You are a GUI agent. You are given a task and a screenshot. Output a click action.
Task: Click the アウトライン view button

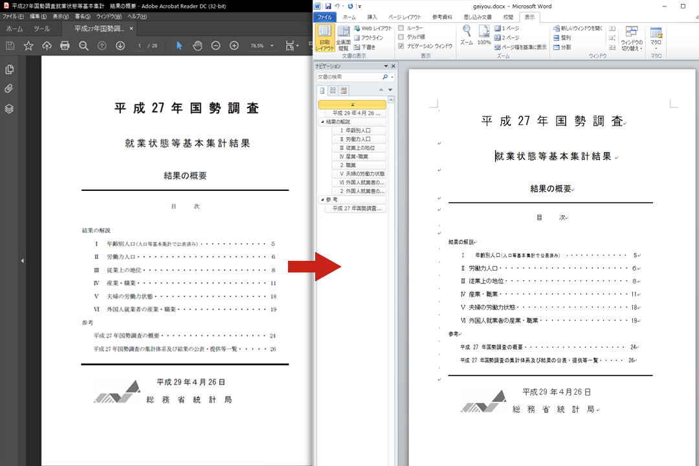pos(368,38)
